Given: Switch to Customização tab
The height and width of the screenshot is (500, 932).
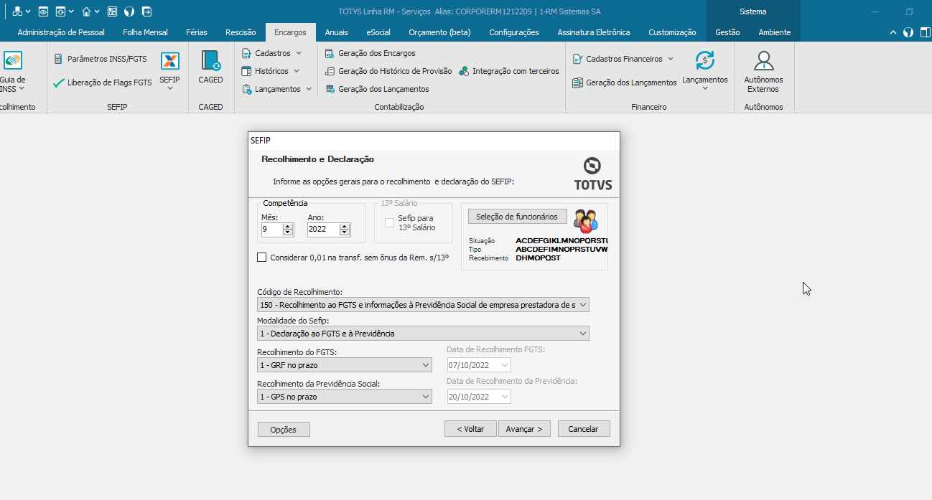Looking at the screenshot, I should 672,32.
